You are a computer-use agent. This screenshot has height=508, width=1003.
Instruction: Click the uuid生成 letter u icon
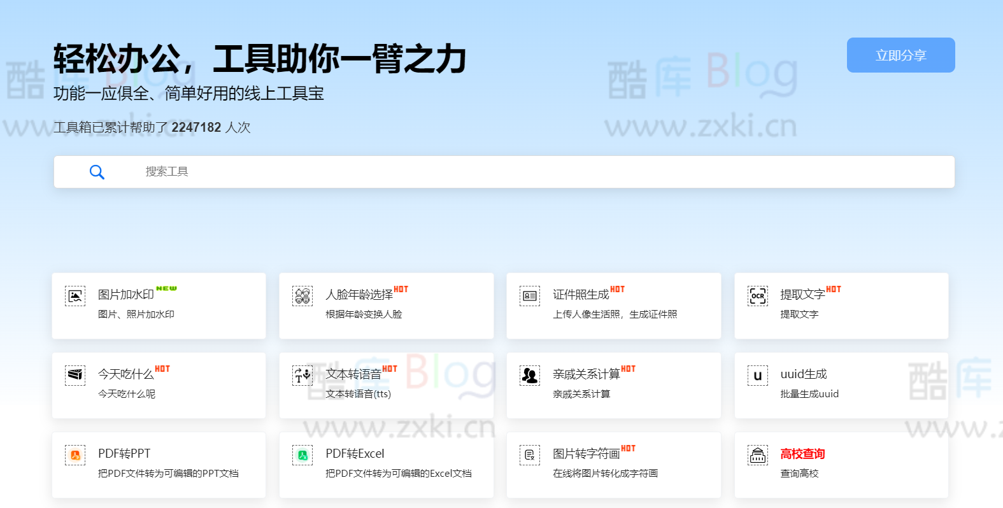tap(758, 376)
